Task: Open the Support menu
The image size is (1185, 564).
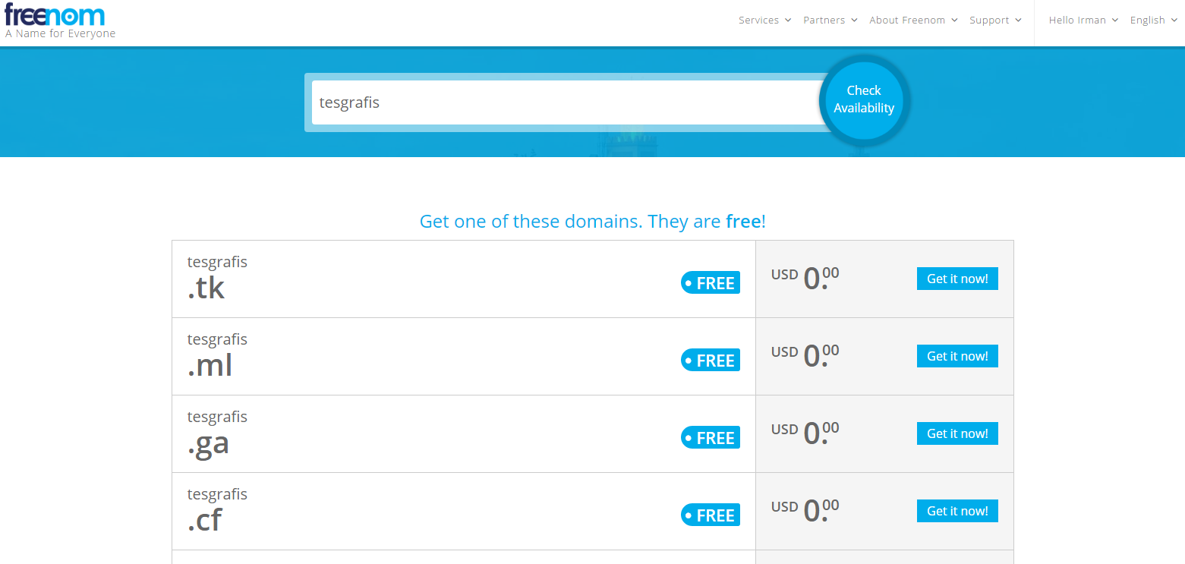Action: coord(995,20)
